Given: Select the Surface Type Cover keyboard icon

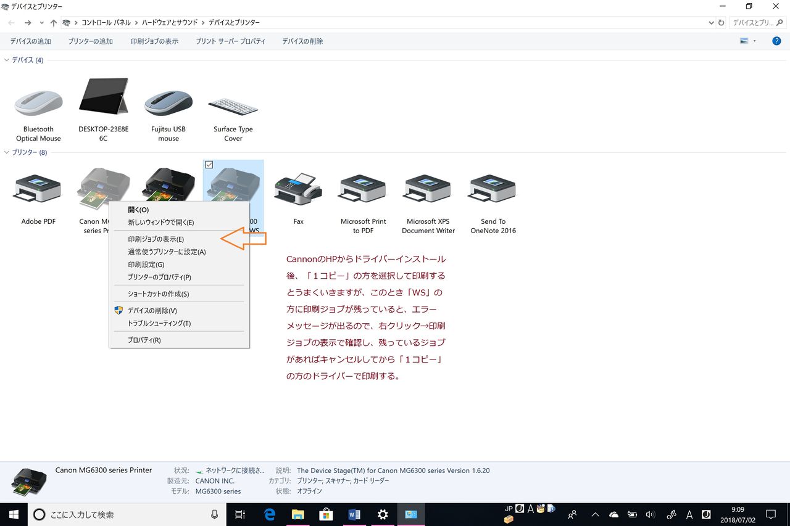Looking at the screenshot, I should (x=233, y=106).
